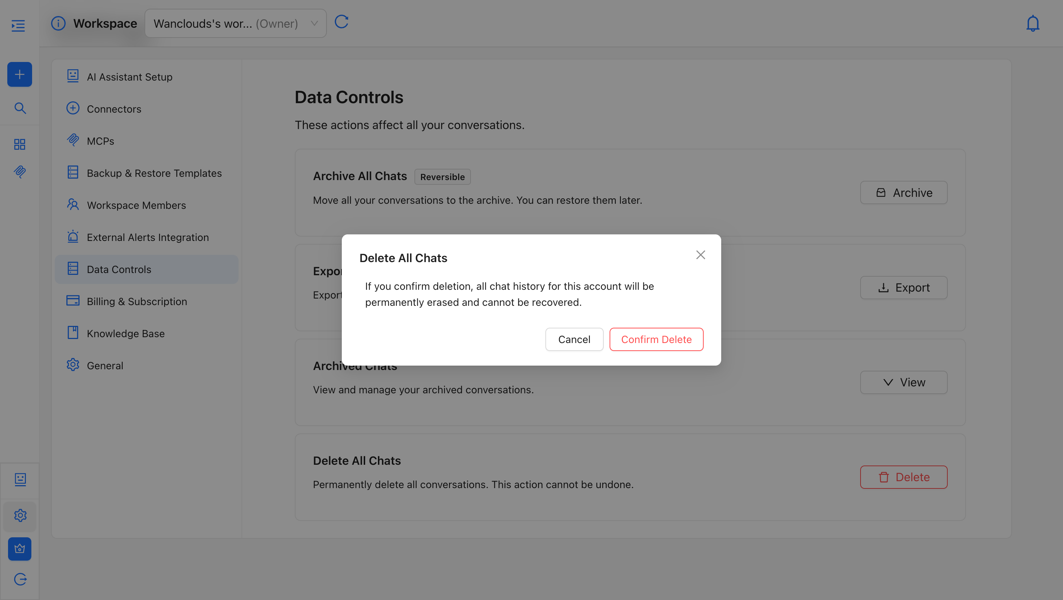Click the crown upgrade icon

tap(19, 549)
